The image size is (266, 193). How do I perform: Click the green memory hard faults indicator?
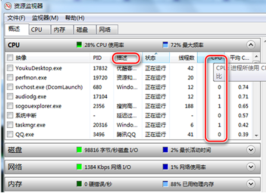(79, 184)
